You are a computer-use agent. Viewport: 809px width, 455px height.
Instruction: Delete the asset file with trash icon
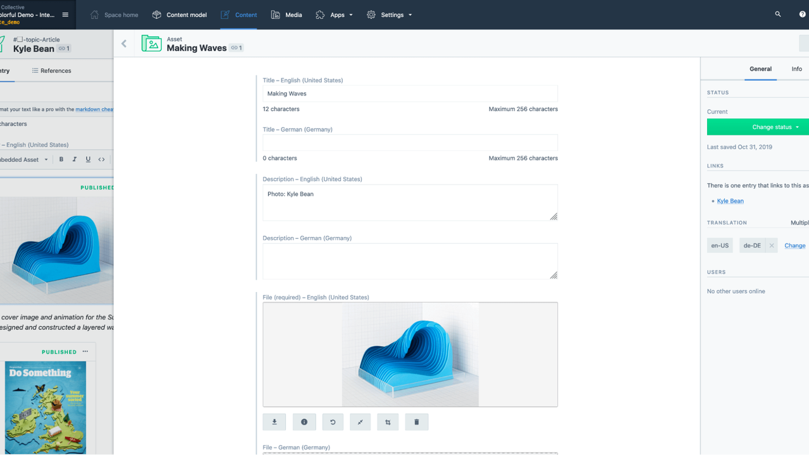point(416,422)
